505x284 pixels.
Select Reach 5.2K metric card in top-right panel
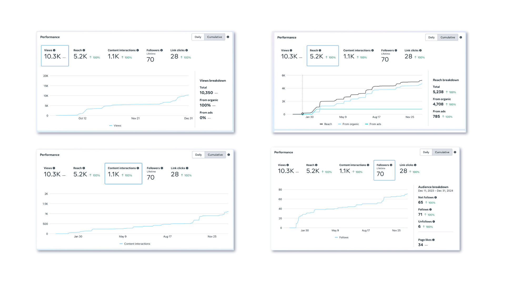coord(322,56)
